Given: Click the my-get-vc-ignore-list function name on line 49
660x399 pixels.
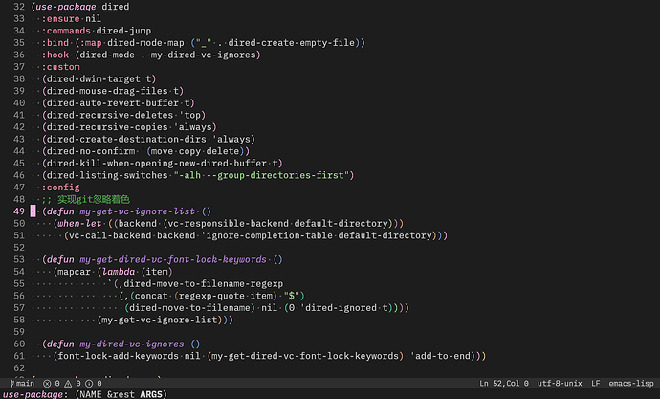Looking at the screenshot, I should (137, 211).
